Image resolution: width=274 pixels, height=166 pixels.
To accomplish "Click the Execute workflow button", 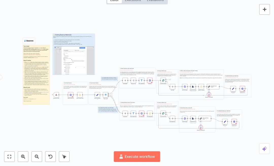I will 137,157.
